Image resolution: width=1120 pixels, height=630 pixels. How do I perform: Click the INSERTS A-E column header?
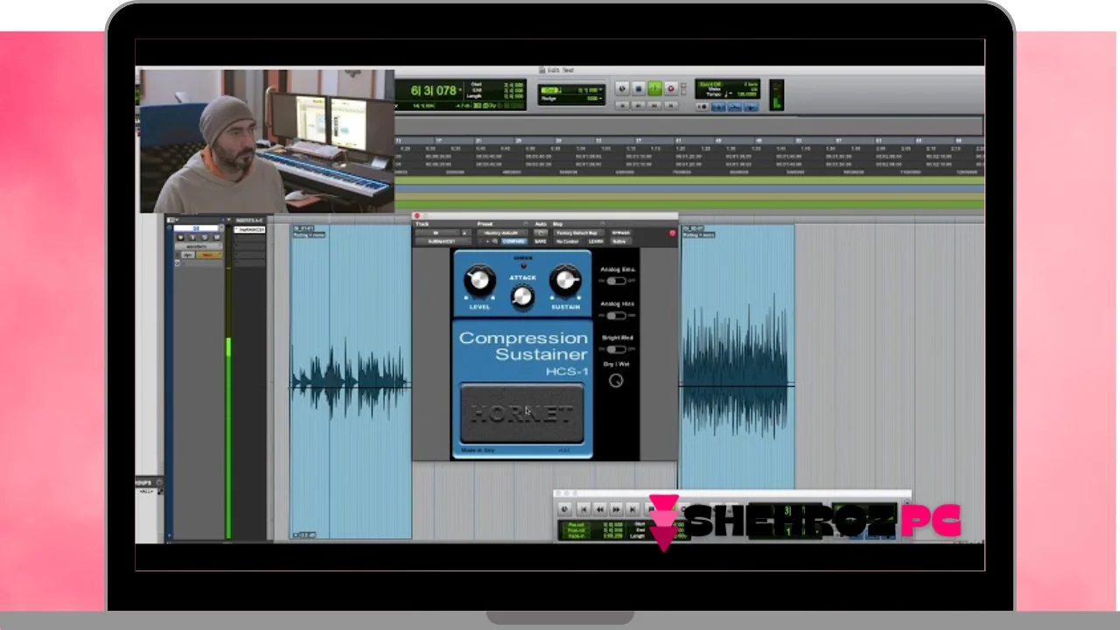[249, 220]
